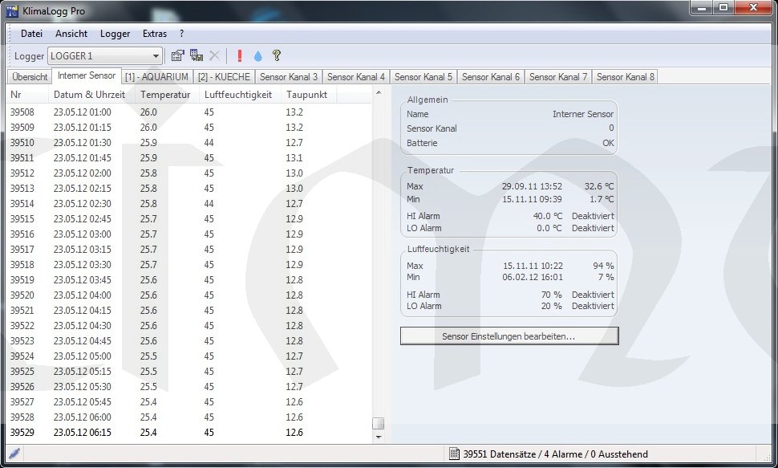The image size is (778, 468).
Task: Click the dataset icon in status bar
Action: (x=454, y=454)
